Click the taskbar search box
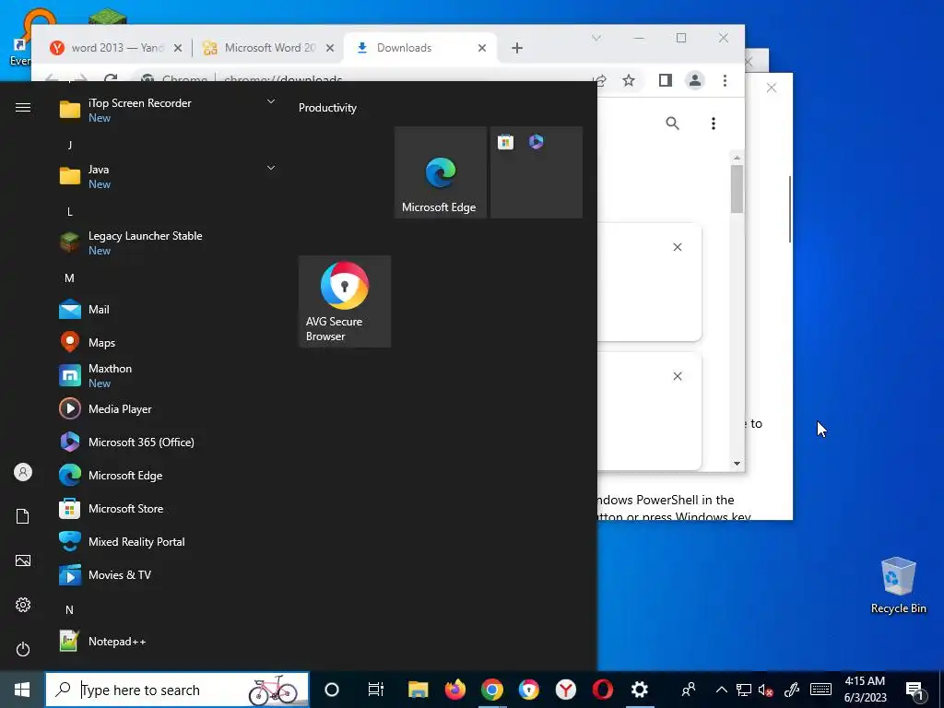This screenshot has height=708, width=944. (177, 690)
